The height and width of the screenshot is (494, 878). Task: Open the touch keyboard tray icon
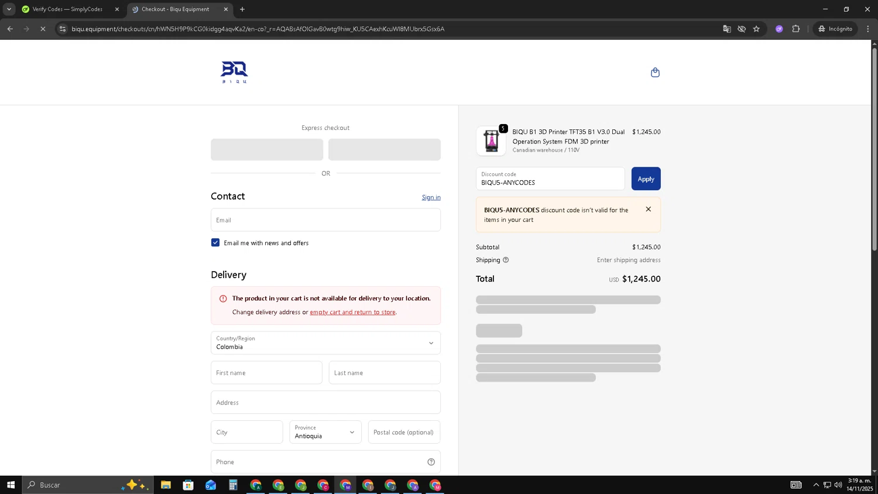[796, 485]
